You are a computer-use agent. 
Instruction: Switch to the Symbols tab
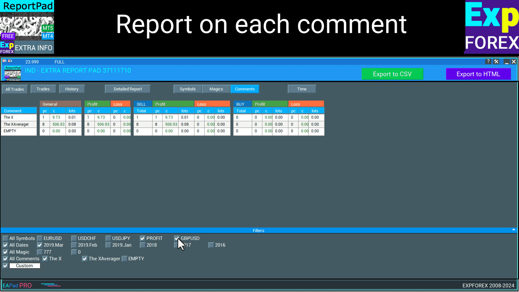pyautogui.click(x=187, y=89)
